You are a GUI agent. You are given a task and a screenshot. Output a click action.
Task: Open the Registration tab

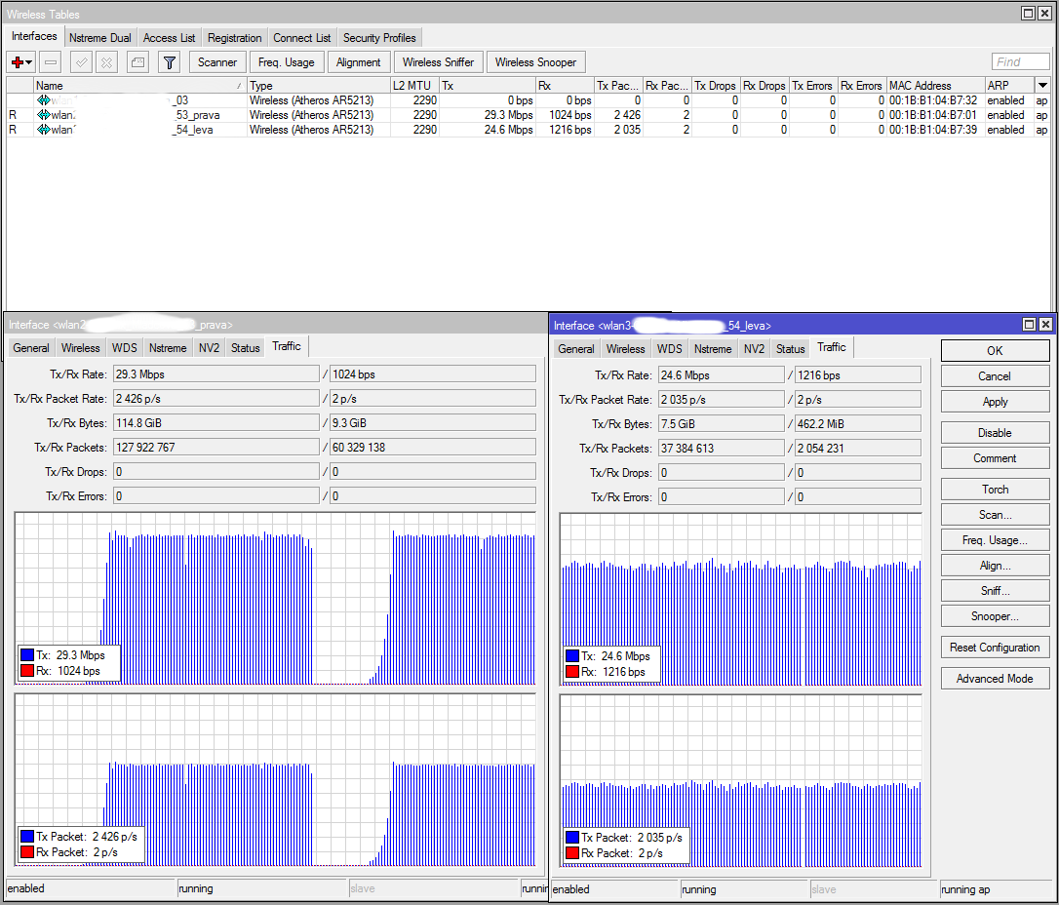click(x=234, y=38)
